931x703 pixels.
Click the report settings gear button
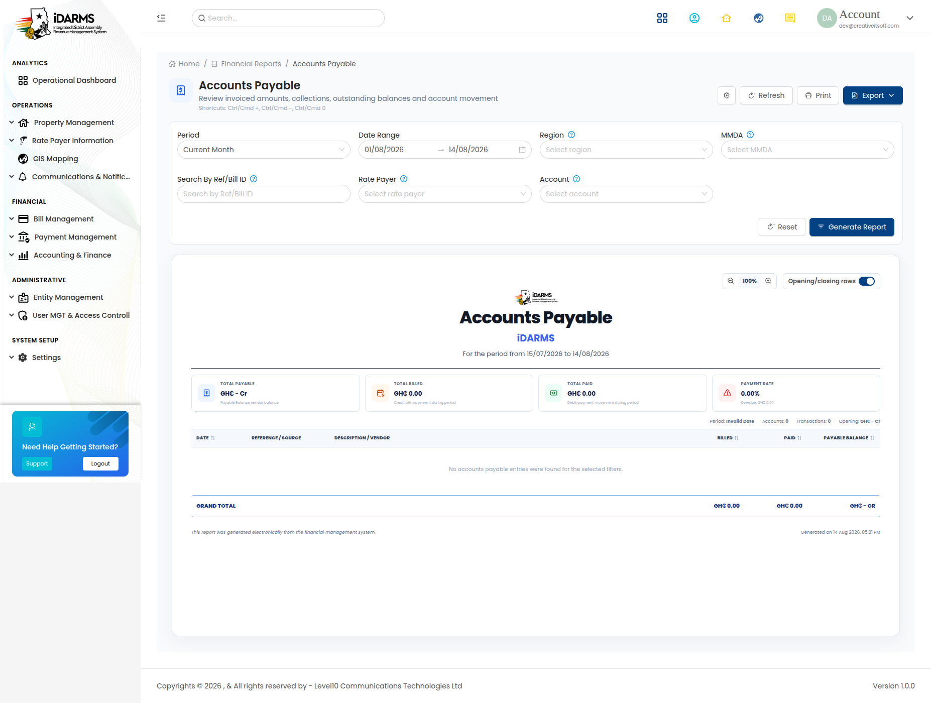[x=727, y=95]
